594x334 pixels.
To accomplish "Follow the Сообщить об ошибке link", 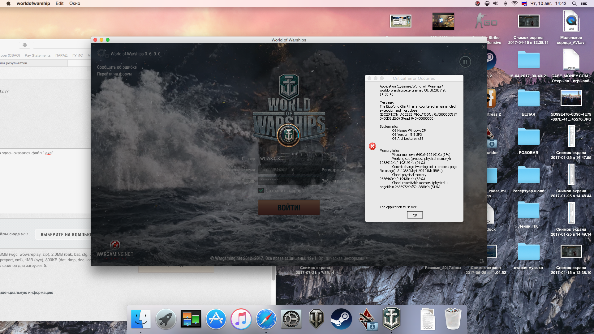I will [x=117, y=67].
